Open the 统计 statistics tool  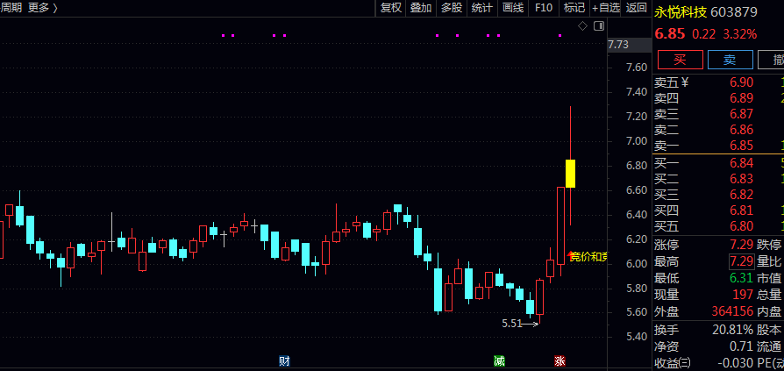(482, 8)
